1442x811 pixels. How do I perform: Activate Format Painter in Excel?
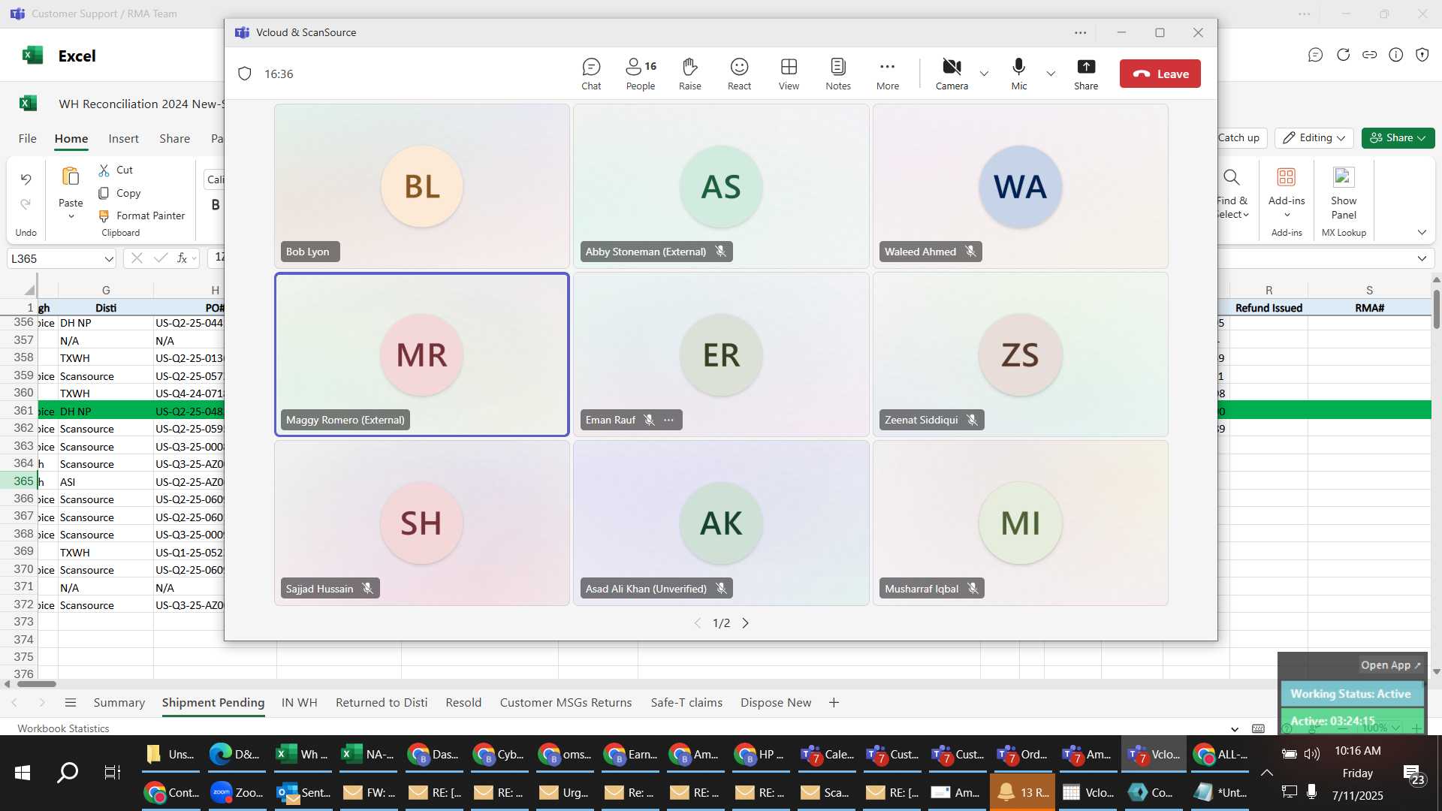click(141, 216)
